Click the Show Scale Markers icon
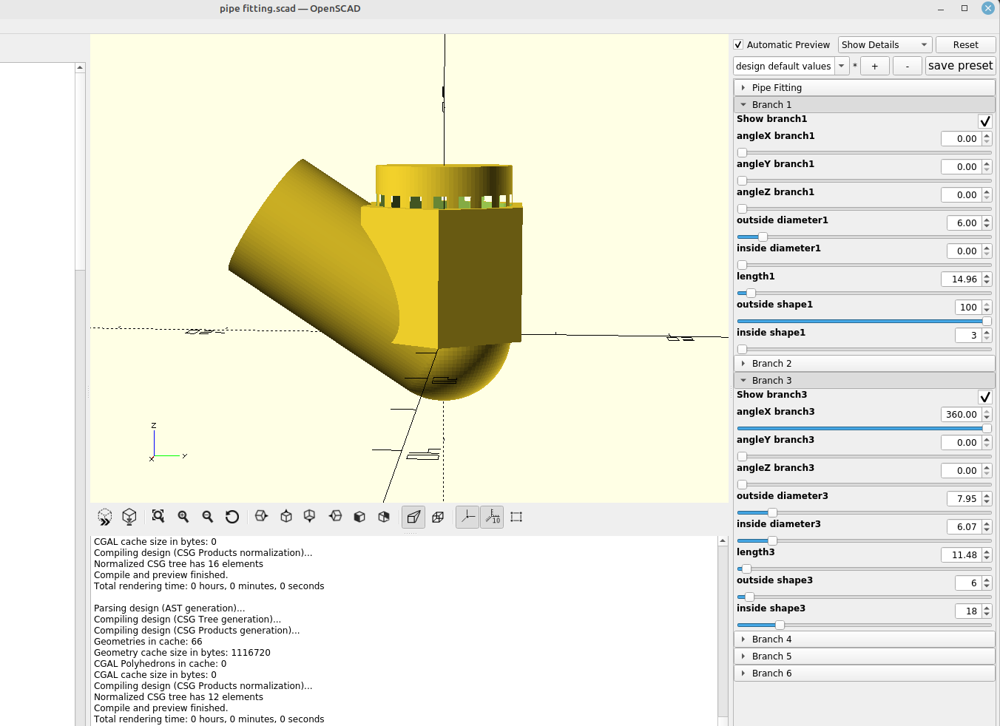This screenshot has width=1000, height=726. pos(492,517)
